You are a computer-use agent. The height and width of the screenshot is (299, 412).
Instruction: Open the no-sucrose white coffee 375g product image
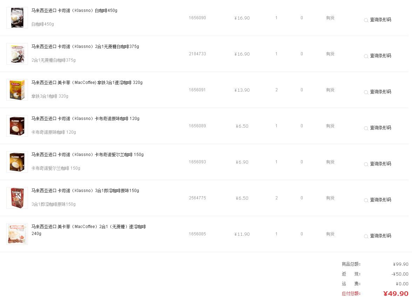pyautogui.click(x=17, y=54)
